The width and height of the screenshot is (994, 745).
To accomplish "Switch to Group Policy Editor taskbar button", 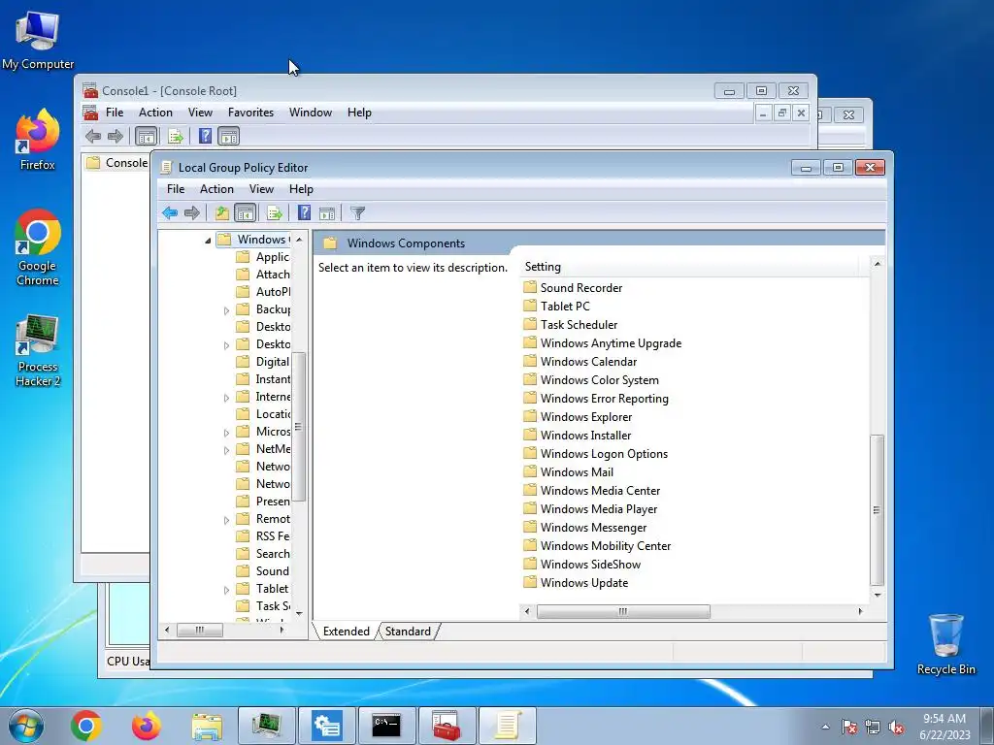I will click(x=507, y=726).
